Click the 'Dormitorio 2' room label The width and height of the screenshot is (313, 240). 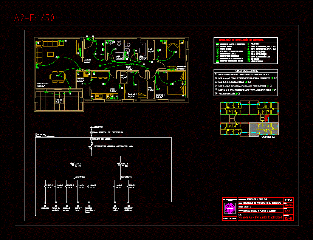click(160, 96)
